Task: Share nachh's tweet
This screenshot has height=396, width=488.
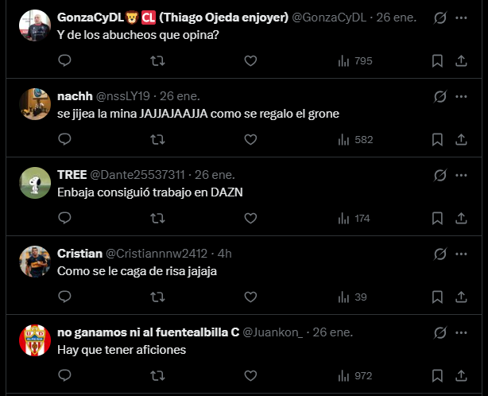Action: point(461,140)
